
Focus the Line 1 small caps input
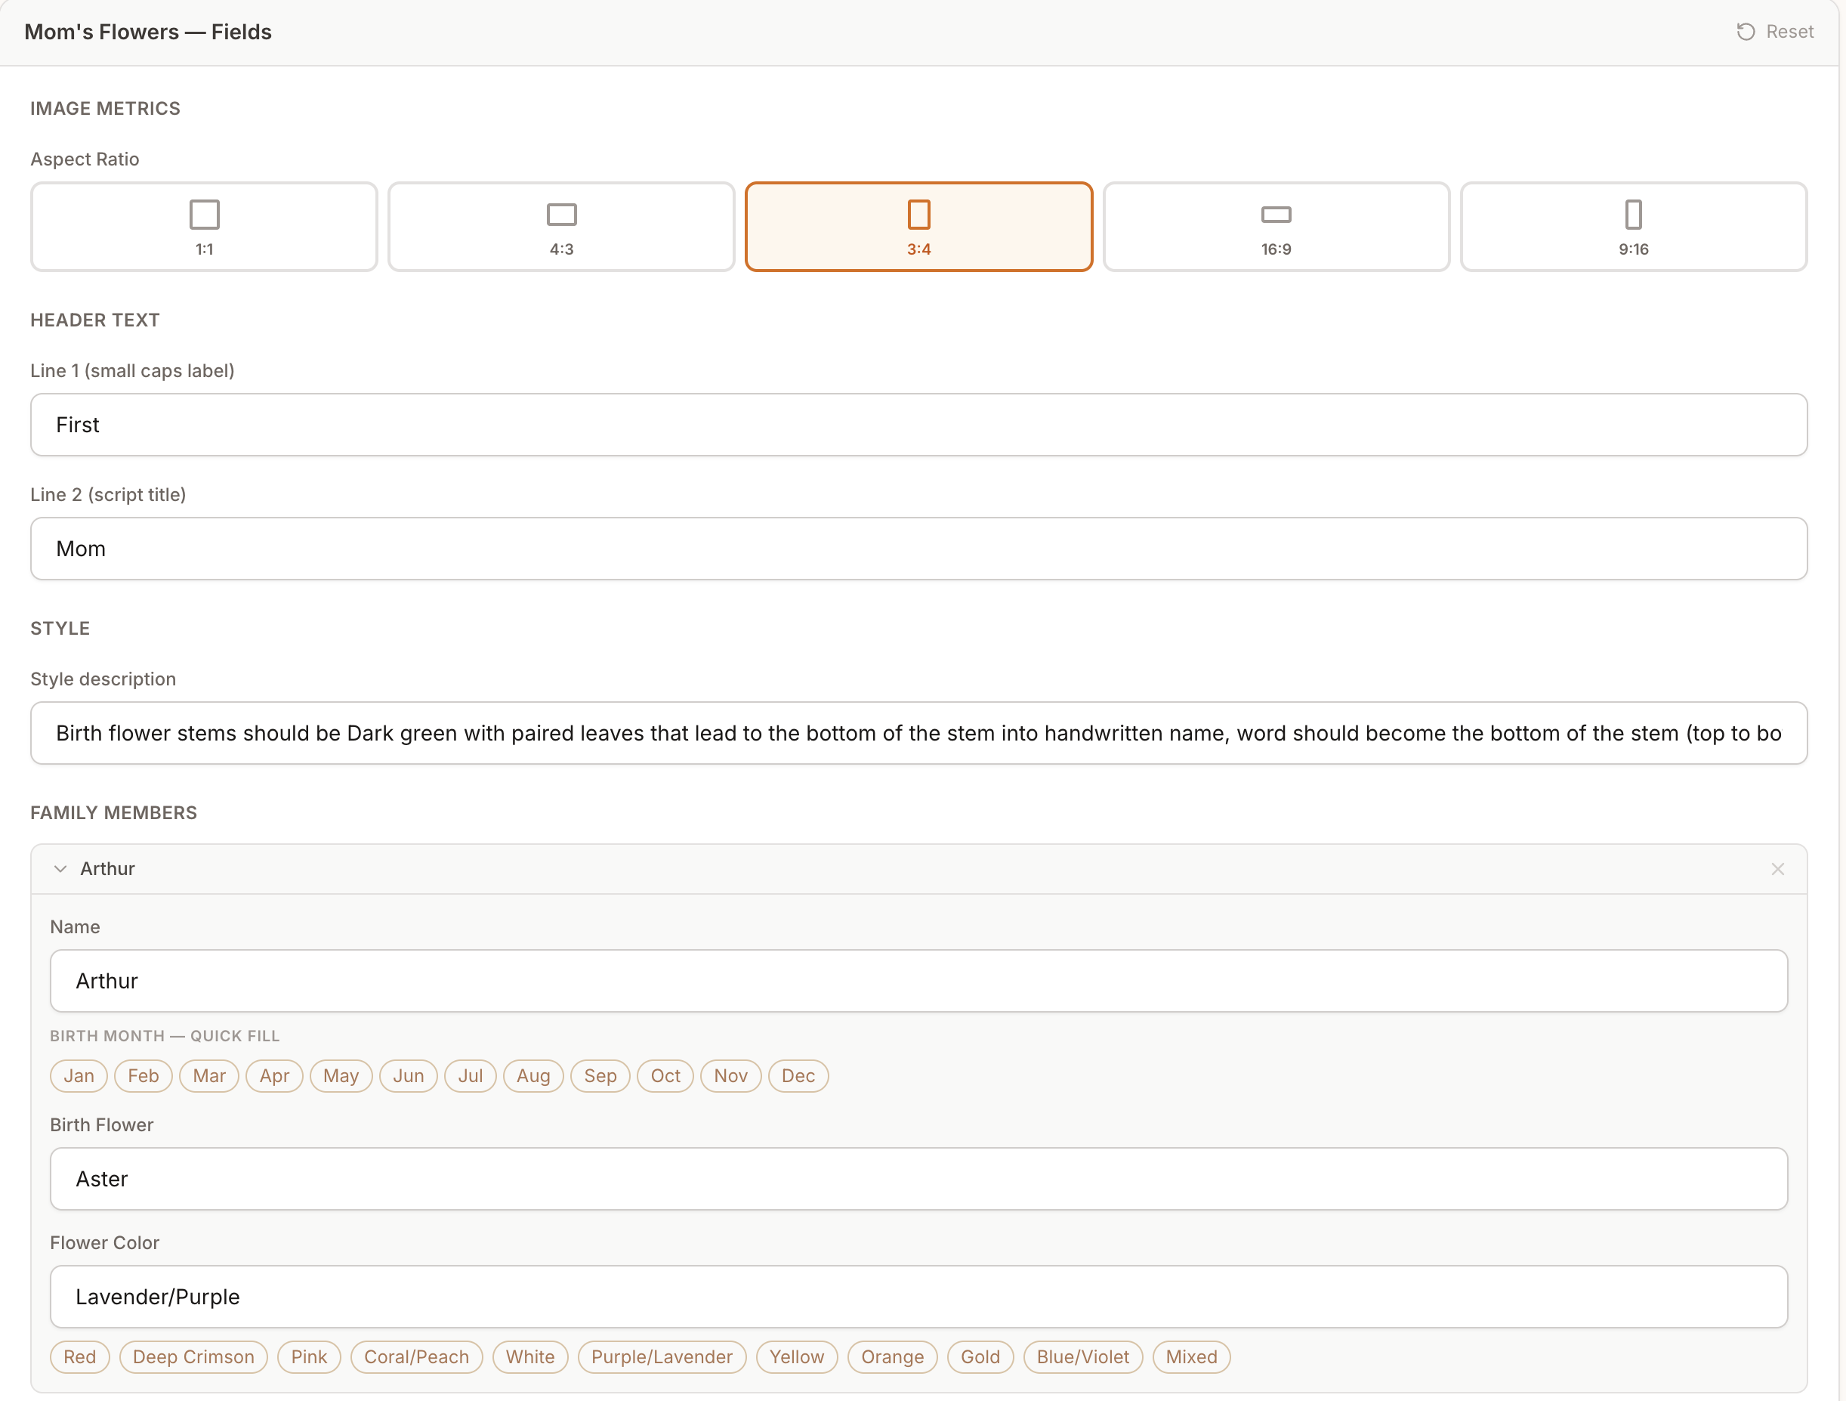[x=918, y=425]
